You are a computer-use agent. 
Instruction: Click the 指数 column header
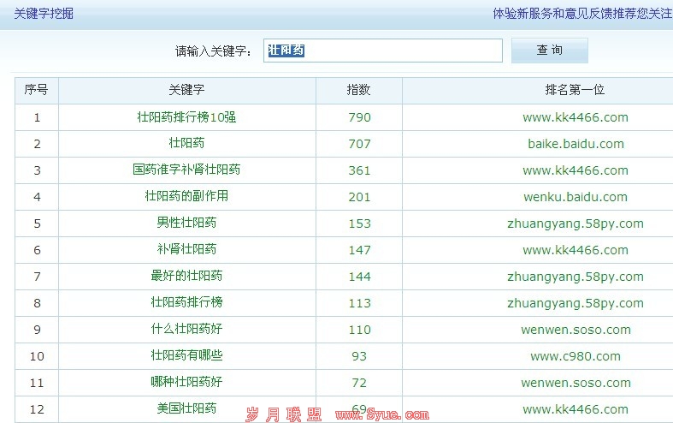358,90
